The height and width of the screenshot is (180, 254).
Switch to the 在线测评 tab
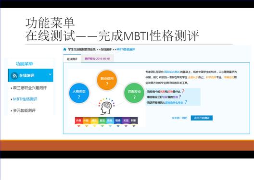pyautogui.click(x=72, y=59)
